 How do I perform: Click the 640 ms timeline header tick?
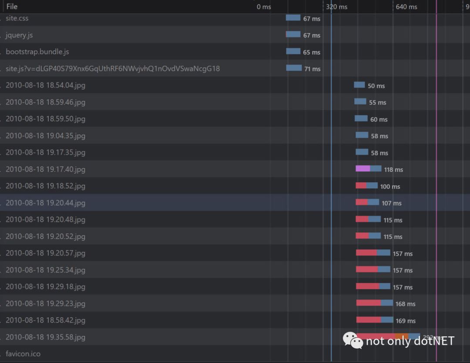406,7
